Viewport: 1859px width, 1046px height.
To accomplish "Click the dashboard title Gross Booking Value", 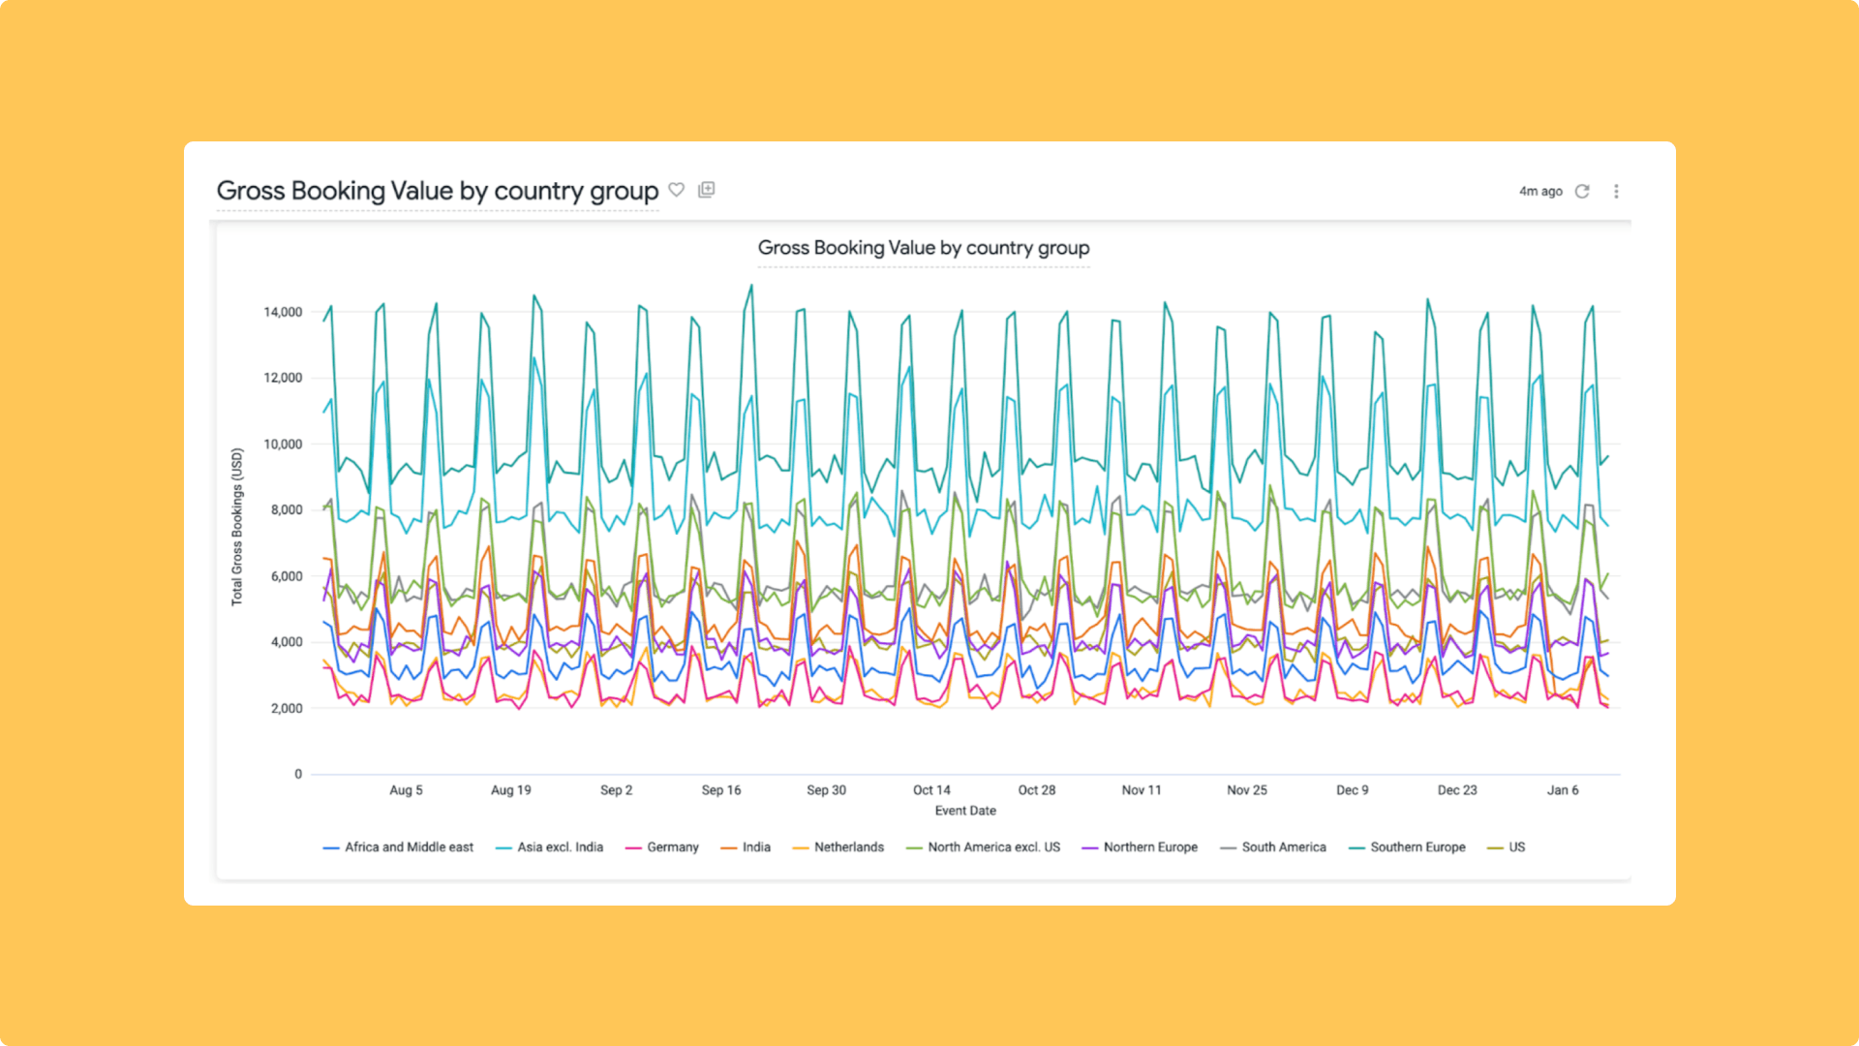I will [x=437, y=191].
